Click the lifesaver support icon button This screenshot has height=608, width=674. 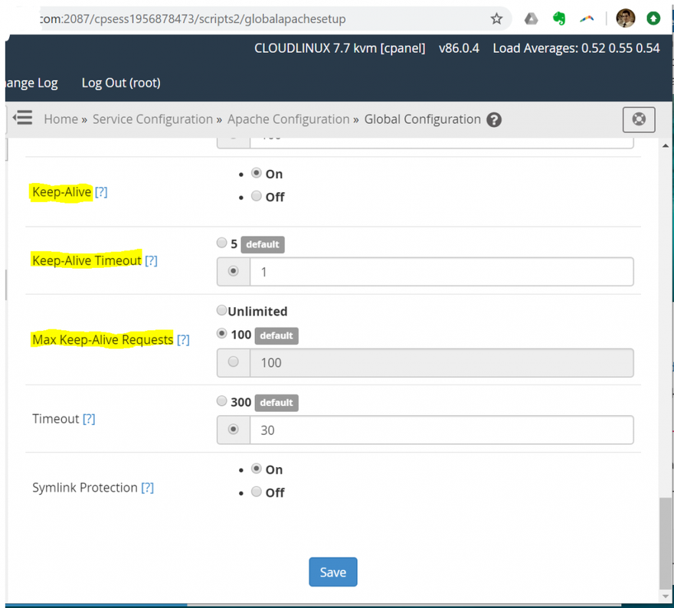(639, 119)
